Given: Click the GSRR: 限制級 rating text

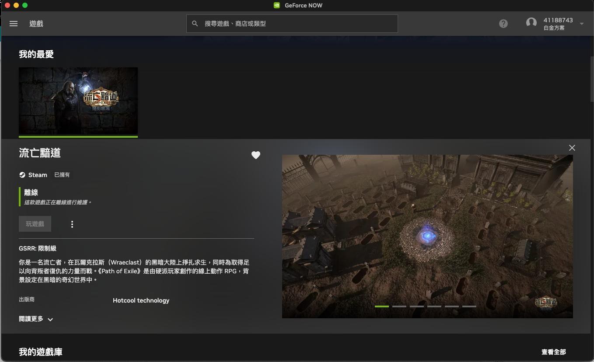Looking at the screenshot, I should (x=38, y=248).
